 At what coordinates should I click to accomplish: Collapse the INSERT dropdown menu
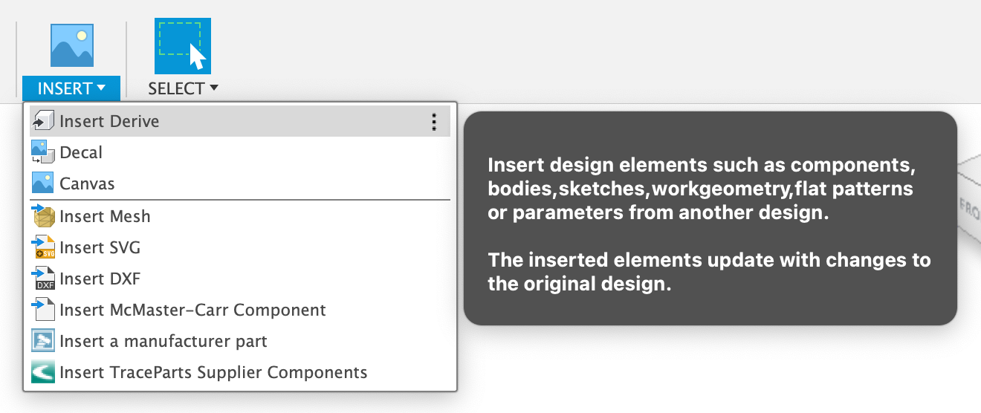pyautogui.click(x=72, y=88)
